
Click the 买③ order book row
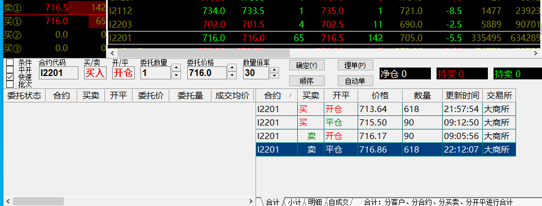click(x=54, y=48)
